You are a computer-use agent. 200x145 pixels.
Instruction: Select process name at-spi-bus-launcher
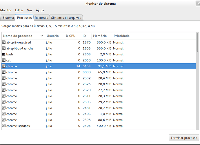(21, 48)
